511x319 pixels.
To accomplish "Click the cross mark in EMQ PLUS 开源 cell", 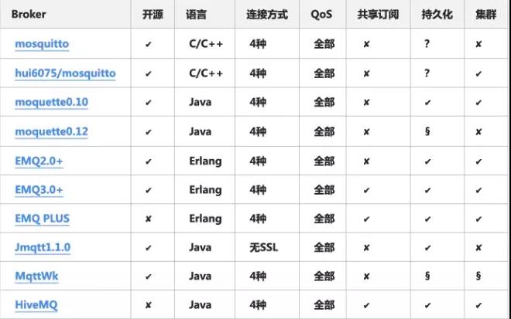I will [148, 219].
